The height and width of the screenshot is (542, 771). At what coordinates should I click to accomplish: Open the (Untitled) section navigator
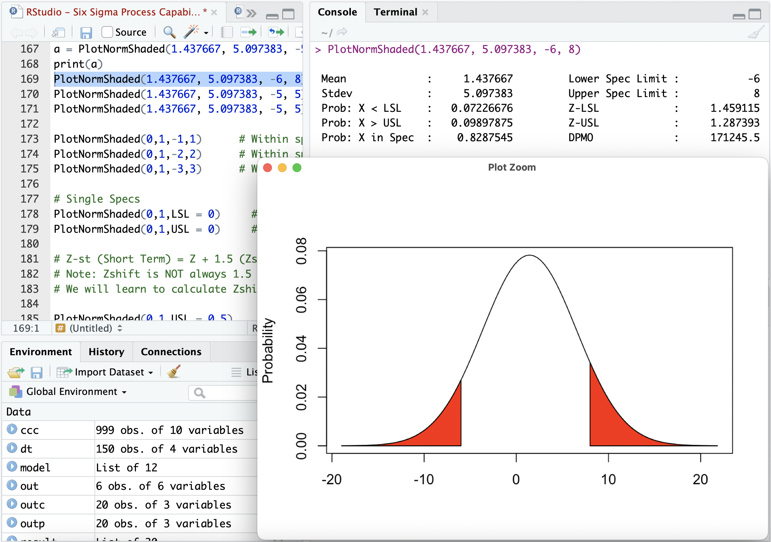tap(90, 328)
